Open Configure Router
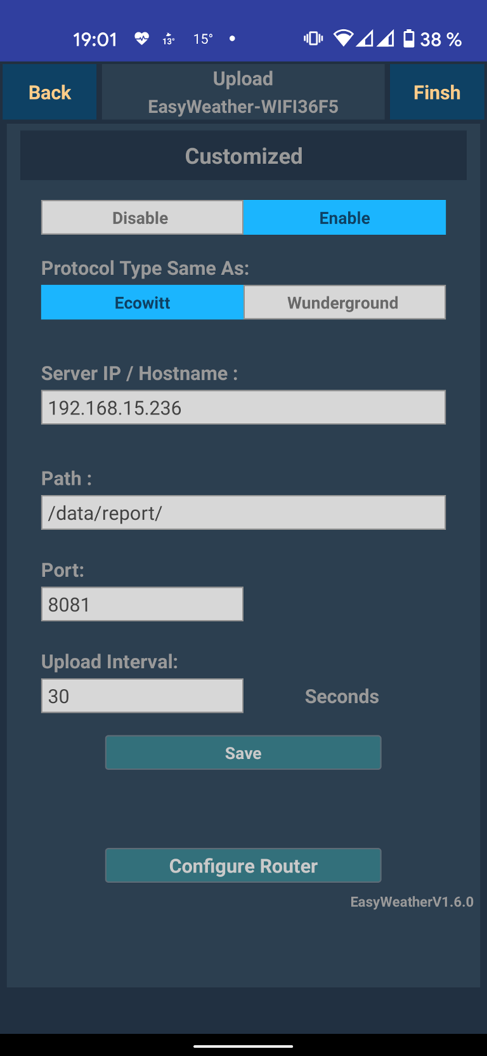The height and width of the screenshot is (1056, 487). point(243,866)
